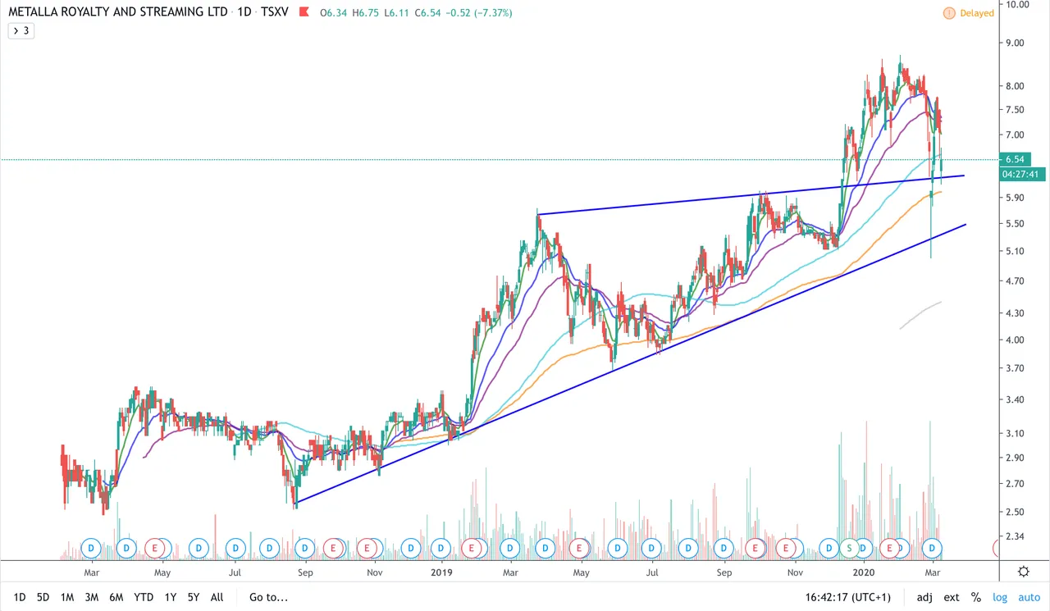Click the dividend D marker at Sep 2019
This screenshot has height=611, width=1050.
pyautogui.click(x=723, y=547)
